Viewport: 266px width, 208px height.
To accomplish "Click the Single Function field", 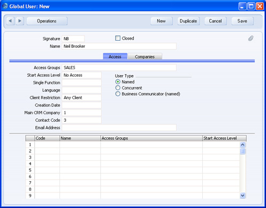I will click(x=81, y=83).
